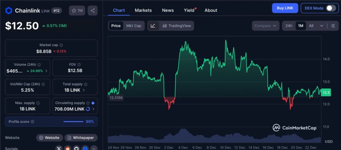
Task: Select Mkt Cap chart mode
Action: tap(134, 26)
